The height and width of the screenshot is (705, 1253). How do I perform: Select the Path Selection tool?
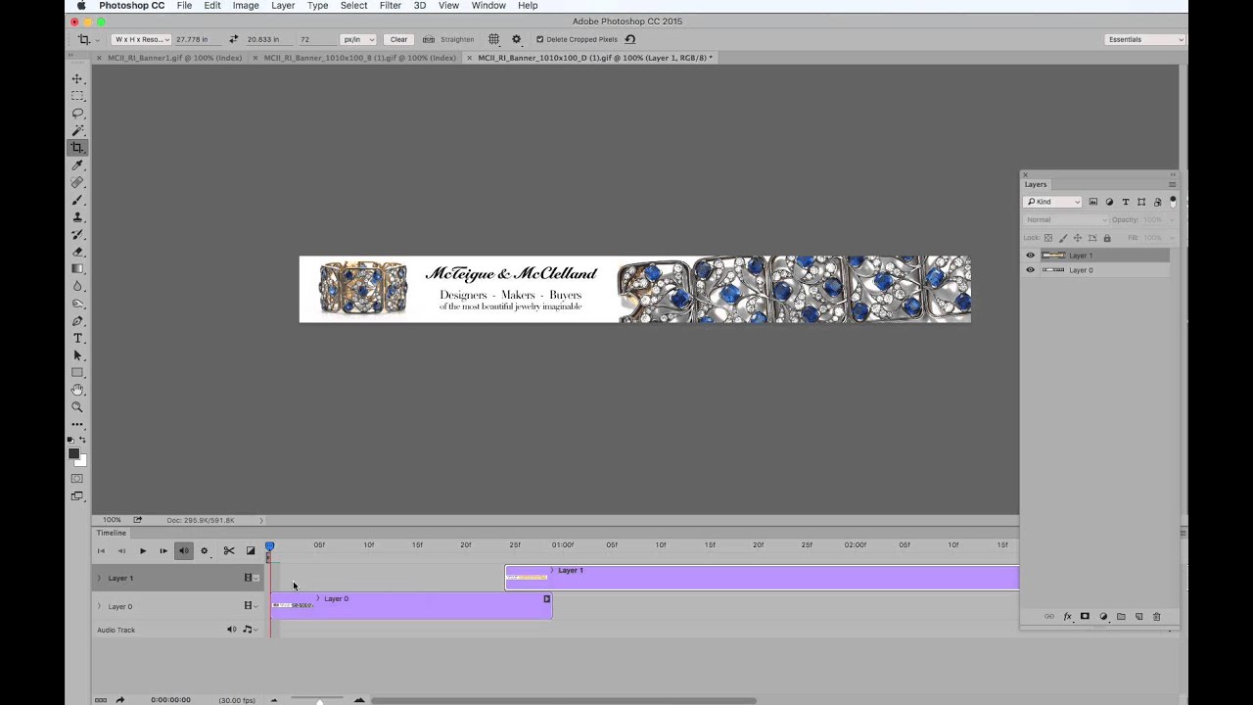click(x=77, y=355)
